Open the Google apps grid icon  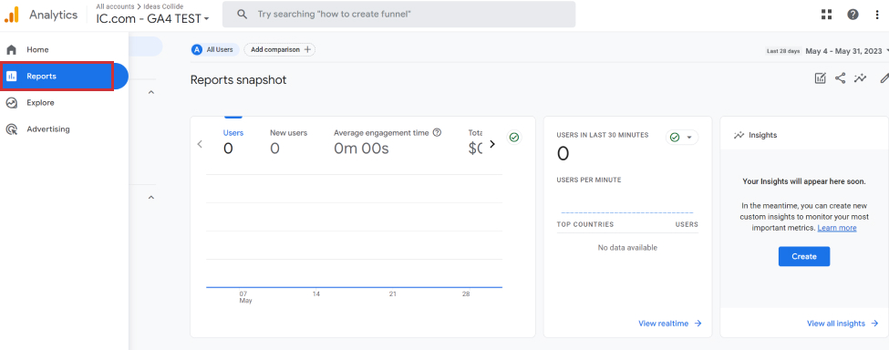point(827,15)
